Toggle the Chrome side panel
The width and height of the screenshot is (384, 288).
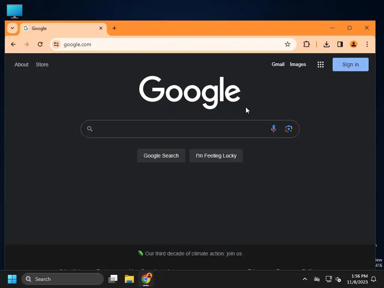tap(340, 44)
